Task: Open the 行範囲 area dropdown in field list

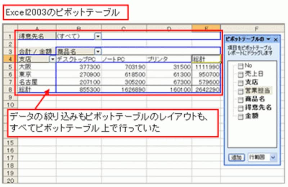Action: [x=273, y=157]
